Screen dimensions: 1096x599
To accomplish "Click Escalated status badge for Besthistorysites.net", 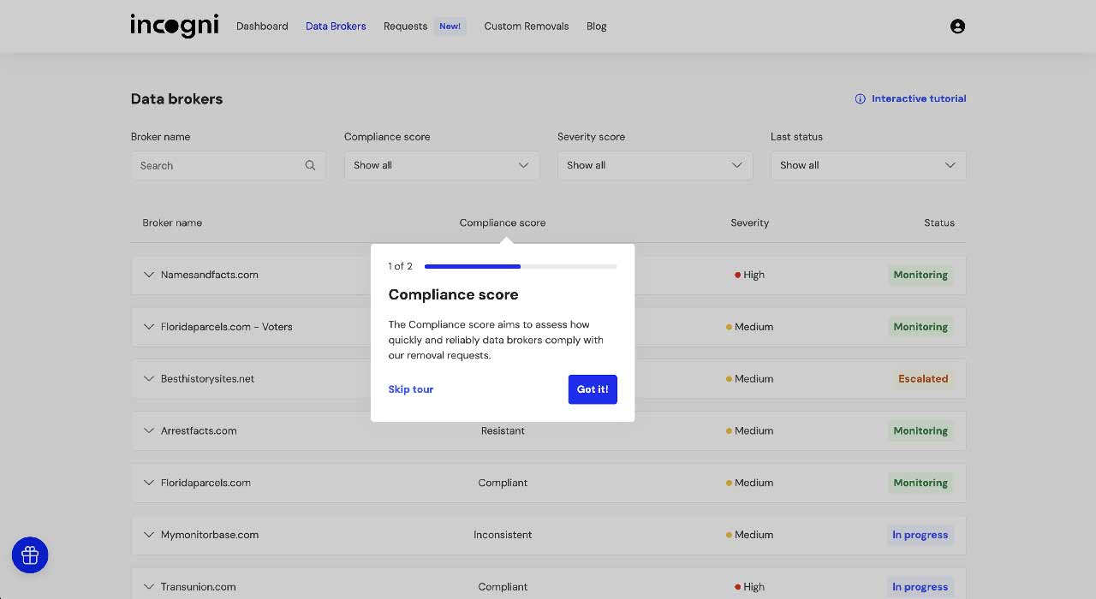I will [923, 378].
